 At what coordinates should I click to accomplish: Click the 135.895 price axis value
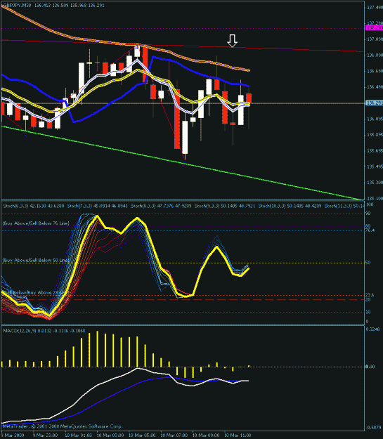click(x=375, y=135)
